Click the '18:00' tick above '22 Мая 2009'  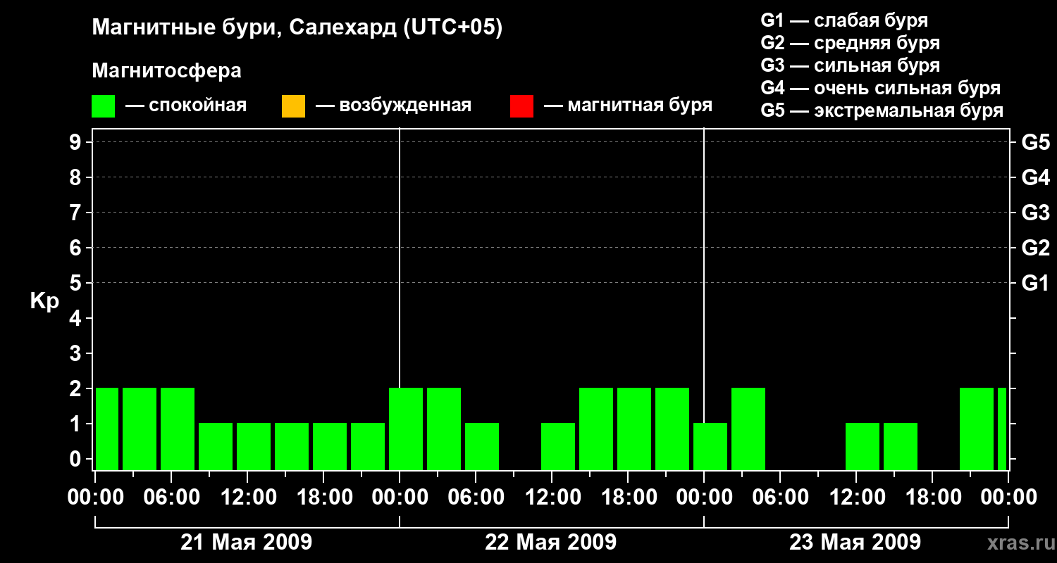click(x=628, y=498)
